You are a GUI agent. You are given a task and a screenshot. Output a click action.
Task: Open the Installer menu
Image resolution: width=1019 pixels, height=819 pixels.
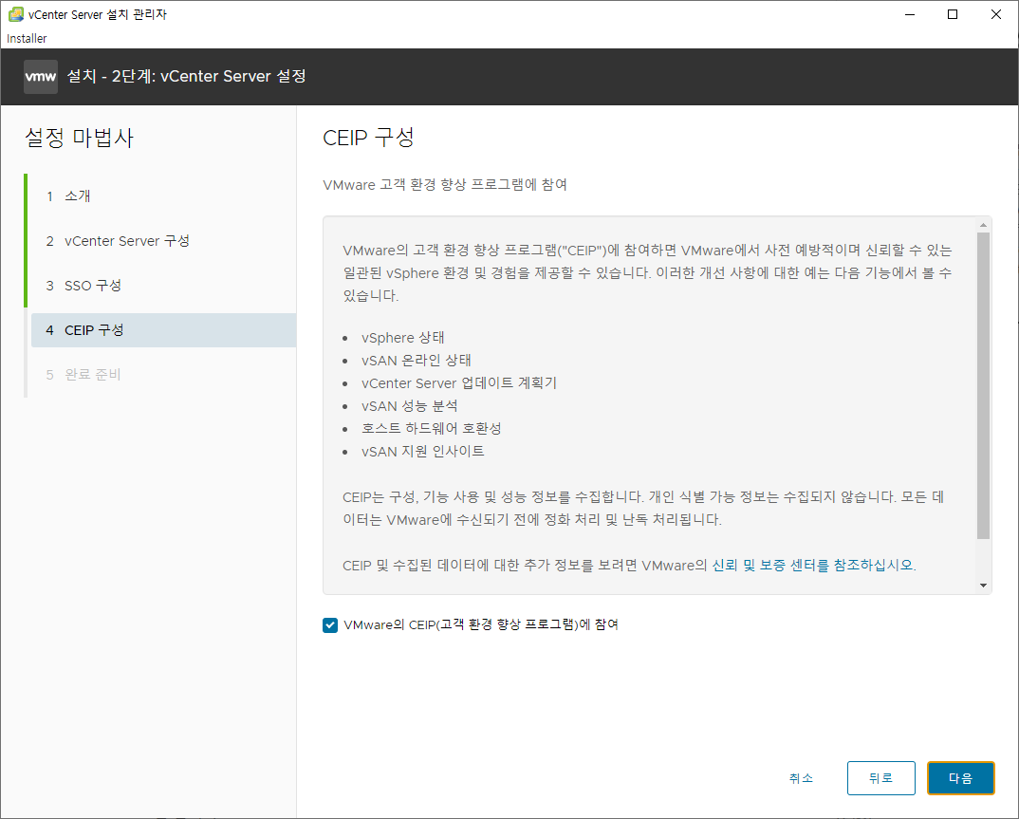(x=27, y=38)
